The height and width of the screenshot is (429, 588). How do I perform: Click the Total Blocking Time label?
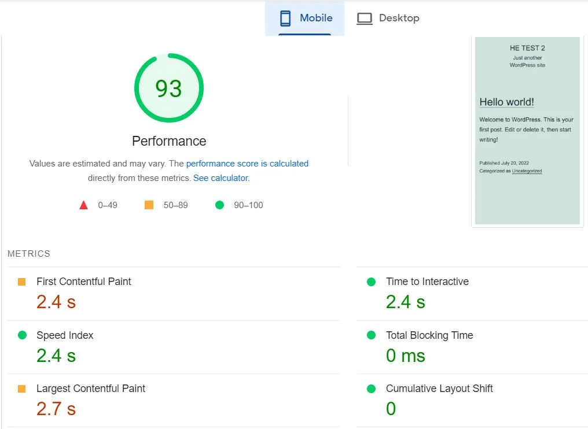(x=429, y=335)
